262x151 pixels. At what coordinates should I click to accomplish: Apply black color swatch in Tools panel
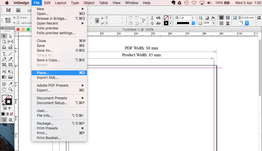tap(3, 114)
